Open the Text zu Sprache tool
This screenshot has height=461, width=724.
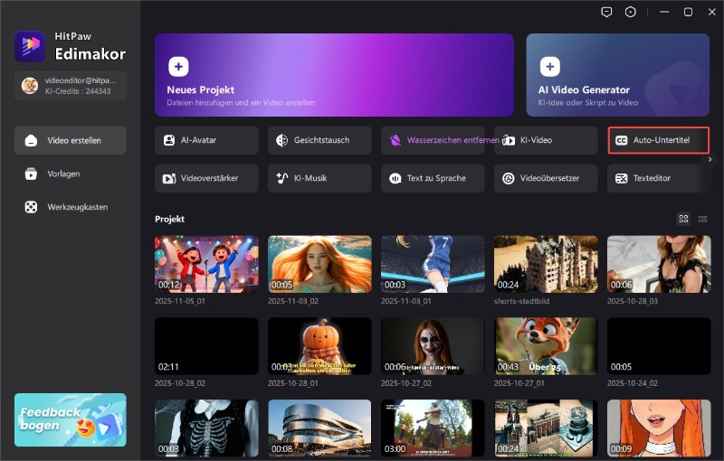pos(433,178)
